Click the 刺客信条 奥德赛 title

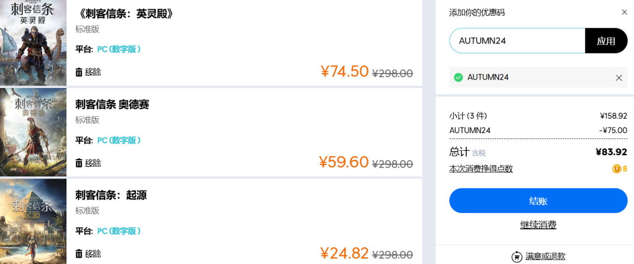pyautogui.click(x=112, y=104)
